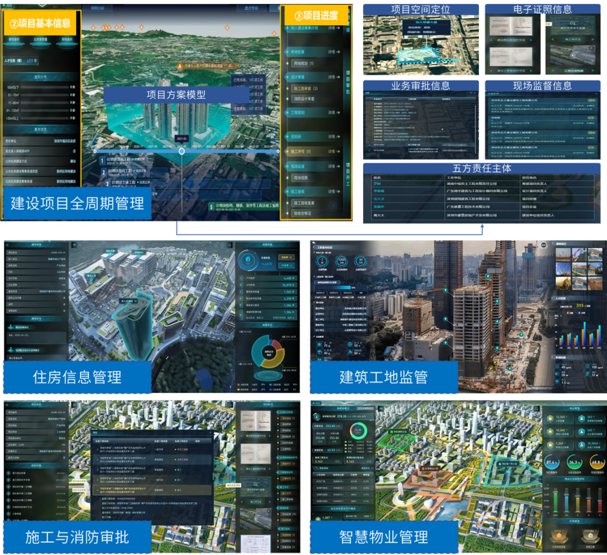Open details link beside 用地批复 stage

[x=334, y=52]
